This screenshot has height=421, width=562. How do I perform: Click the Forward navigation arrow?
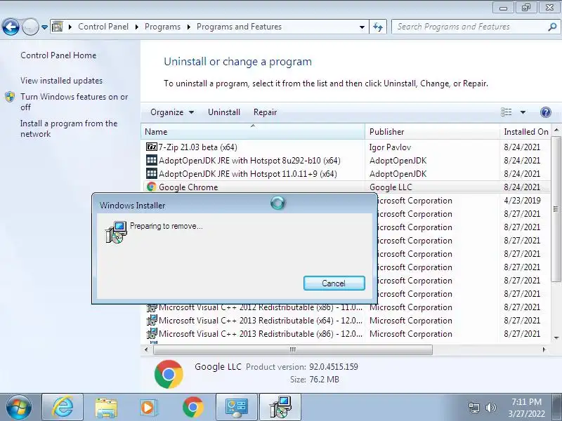pyautogui.click(x=30, y=27)
